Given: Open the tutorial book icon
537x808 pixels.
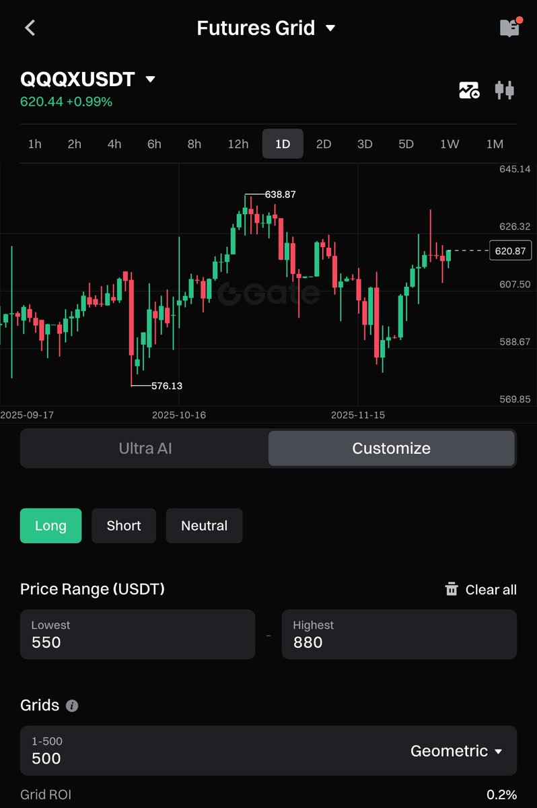Looking at the screenshot, I should click(510, 27).
